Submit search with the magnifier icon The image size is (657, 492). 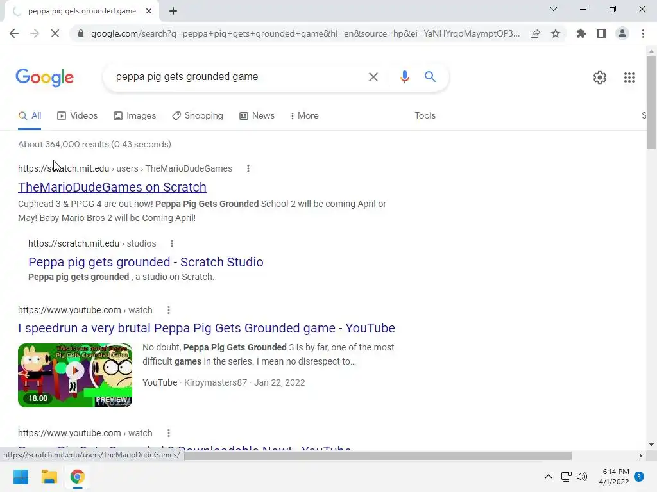[430, 77]
